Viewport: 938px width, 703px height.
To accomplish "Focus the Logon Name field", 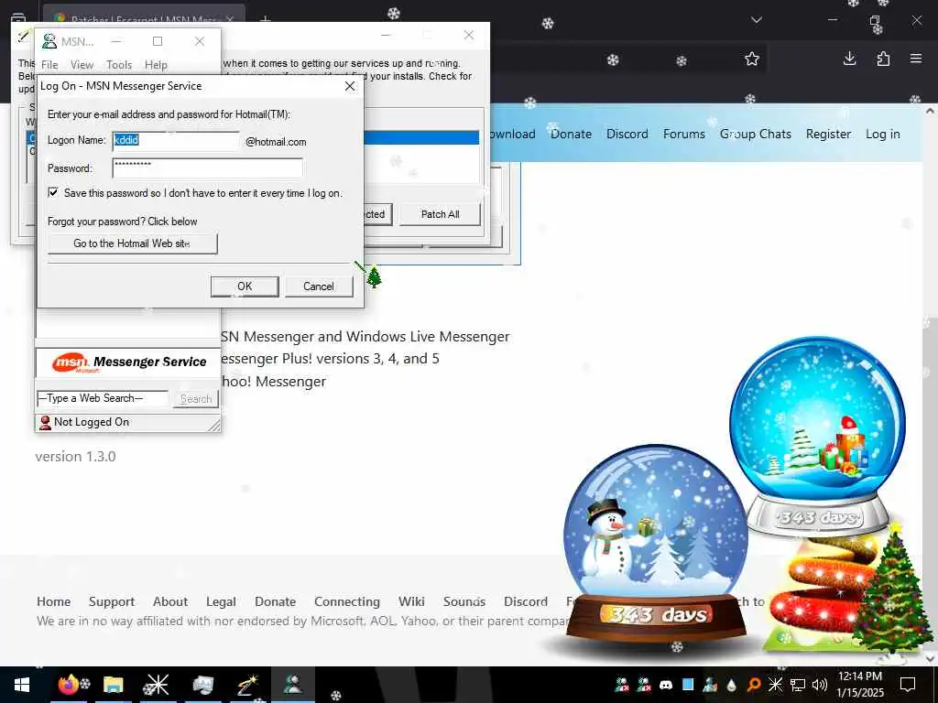I will pyautogui.click(x=176, y=140).
